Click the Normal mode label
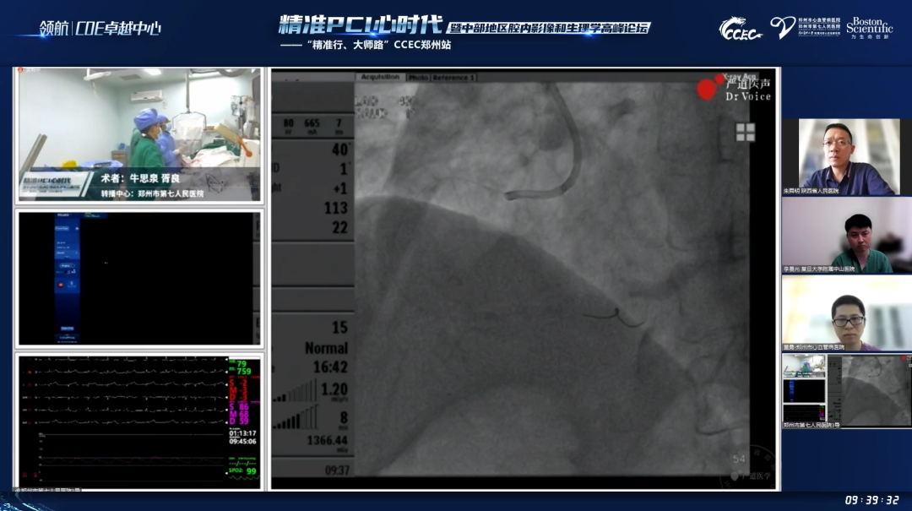912x511 pixels. click(x=326, y=348)
